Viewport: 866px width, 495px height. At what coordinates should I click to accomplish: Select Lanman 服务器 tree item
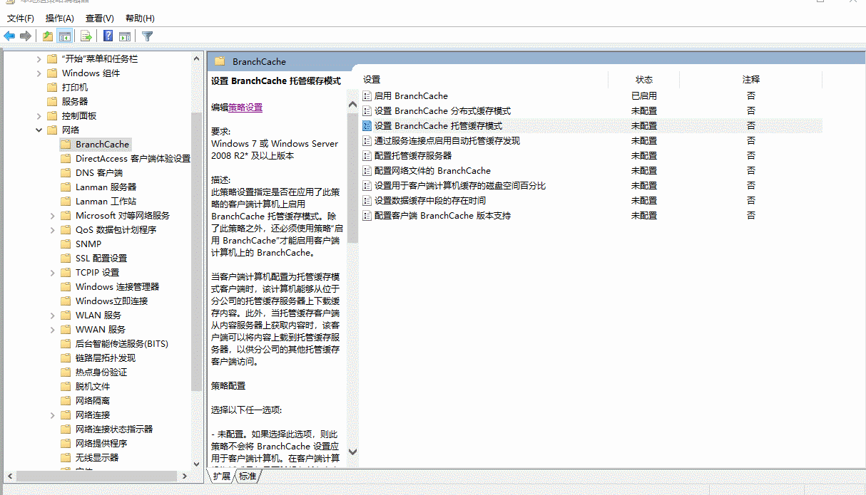(x=106, y=187)
